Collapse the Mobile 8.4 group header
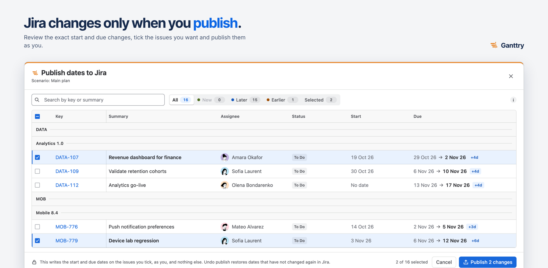548x268 pixels. [274, 213]
